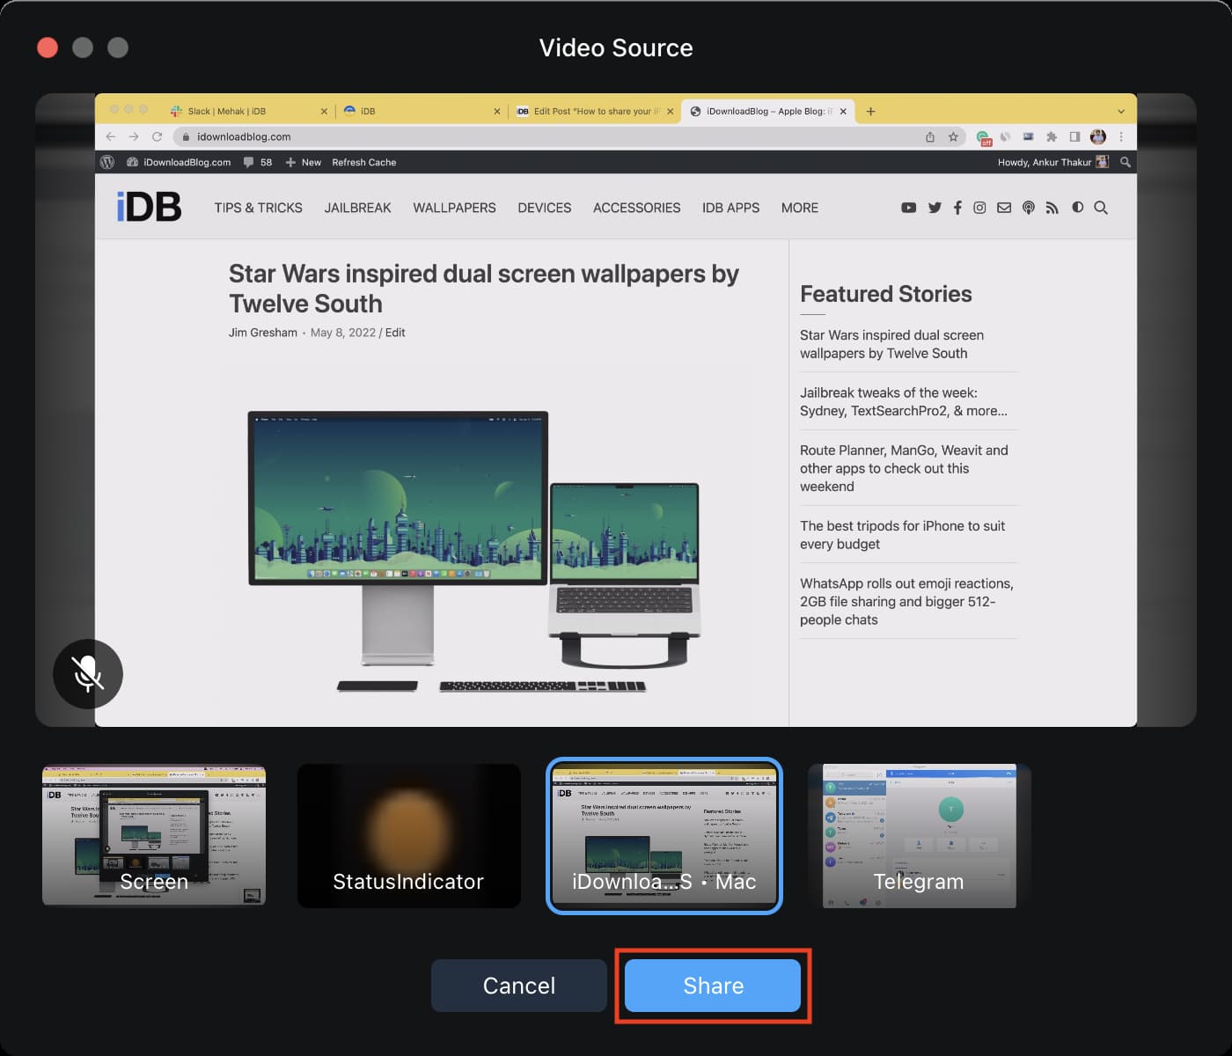Open the IDB APPS menu item
This screenshot has height=1056, width=1232.
tap(730, 208)
